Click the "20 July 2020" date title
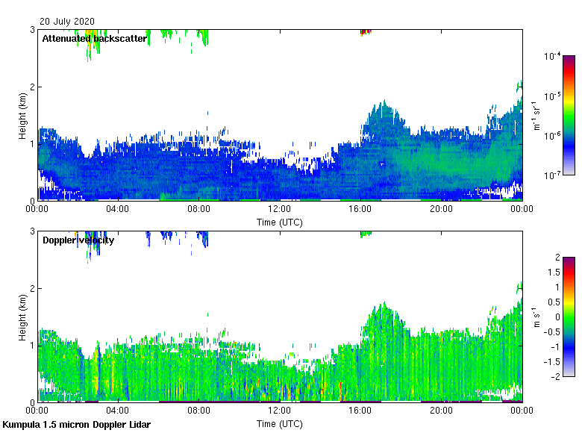 coord(68,21)
